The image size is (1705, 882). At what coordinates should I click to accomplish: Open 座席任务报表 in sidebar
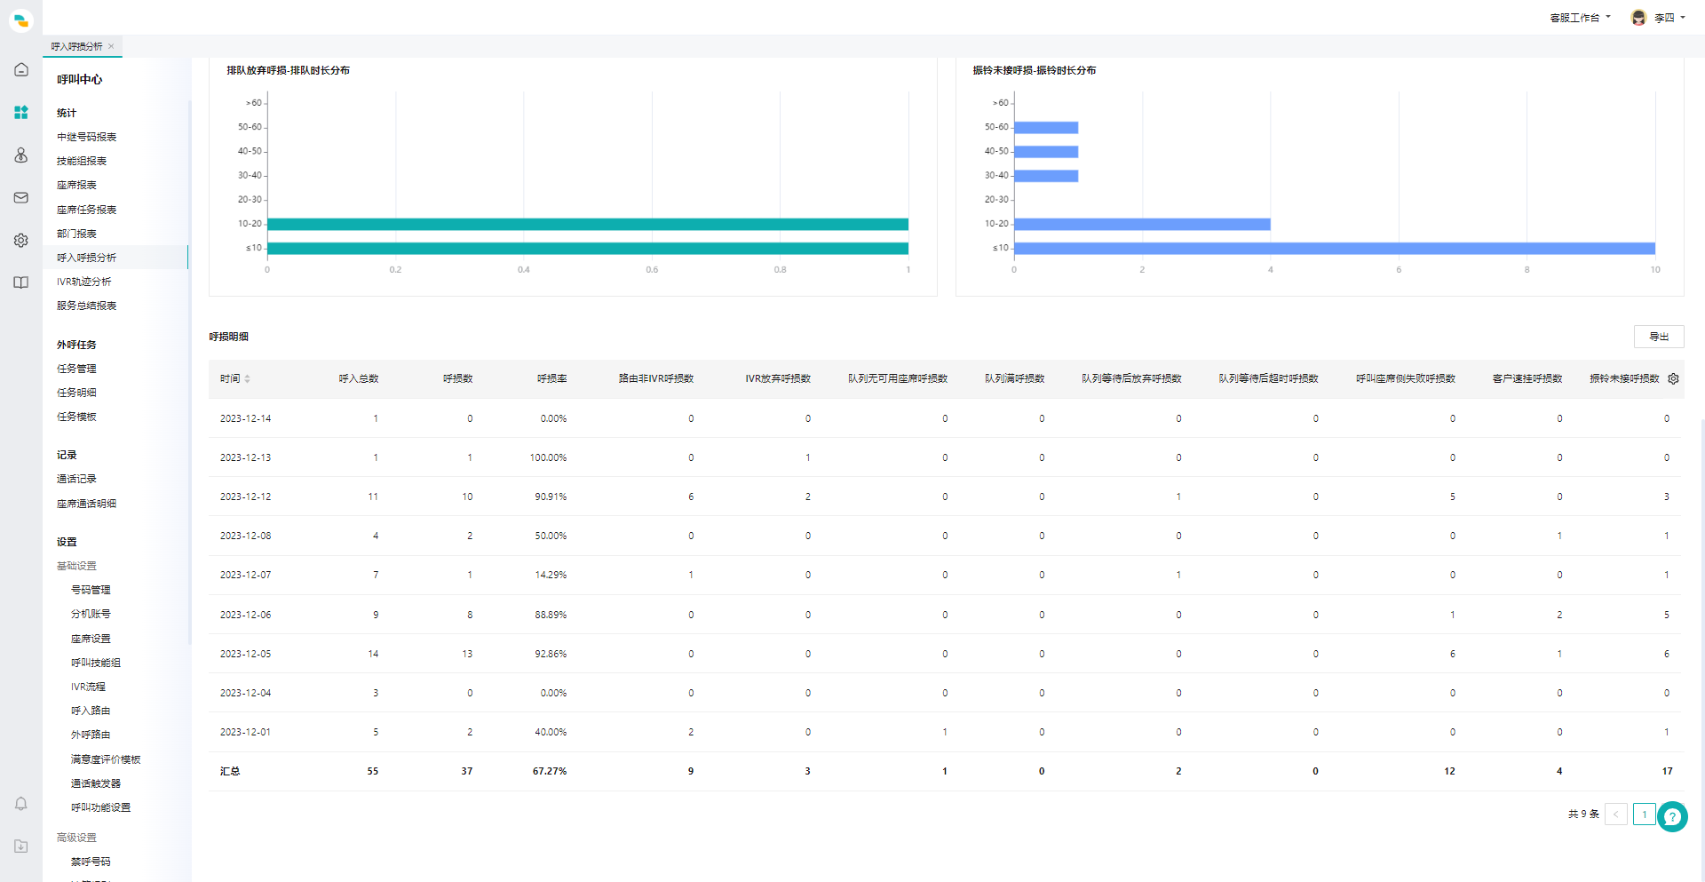coord(87,210)
